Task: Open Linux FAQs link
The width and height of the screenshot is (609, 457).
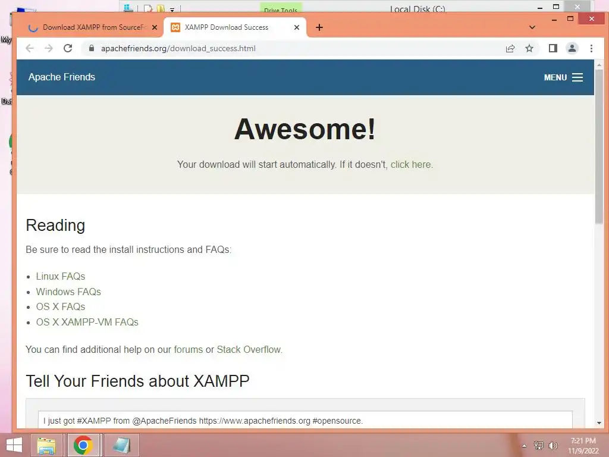Action: click(61, 276)
